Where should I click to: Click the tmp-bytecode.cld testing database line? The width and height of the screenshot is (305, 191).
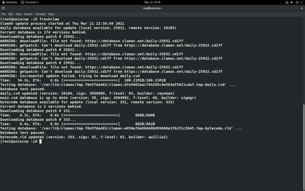tap(121, 128)
